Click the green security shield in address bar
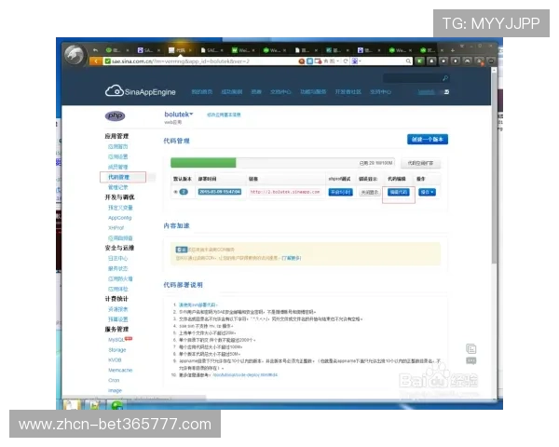 pyautogui.click(x=107, y=61)
